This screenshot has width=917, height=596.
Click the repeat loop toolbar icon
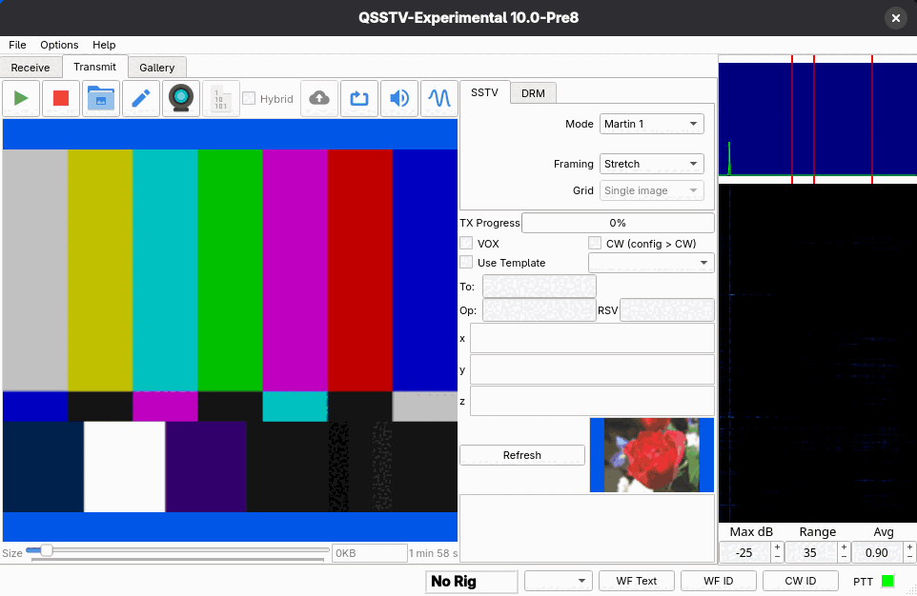[x=359, y=98]
